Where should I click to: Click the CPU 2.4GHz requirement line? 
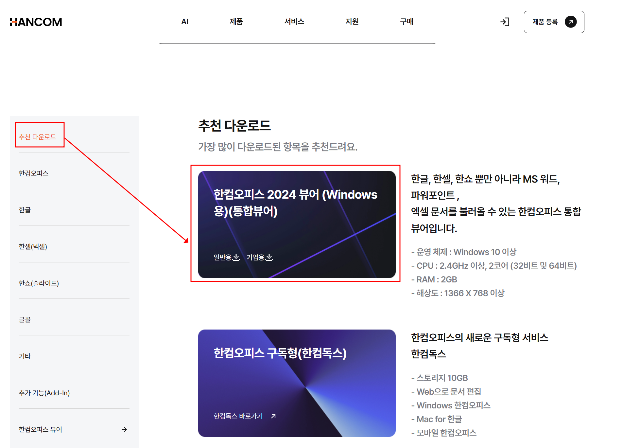pyautogui.click(x=494, y=265)
